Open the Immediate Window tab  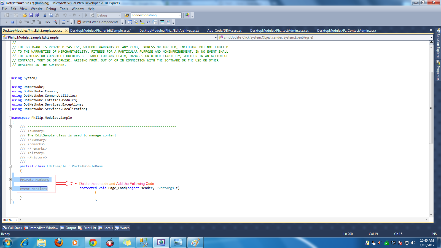[41, 228]
